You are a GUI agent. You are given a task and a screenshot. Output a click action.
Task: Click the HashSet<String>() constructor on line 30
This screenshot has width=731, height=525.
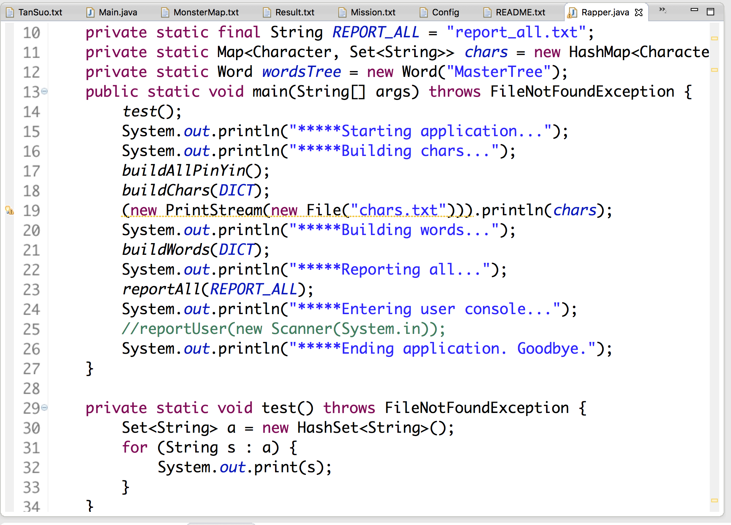click(x=371, y=428)
